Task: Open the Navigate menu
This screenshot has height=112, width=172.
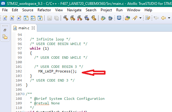Action: pyautogui.click(x=74, y=10)
